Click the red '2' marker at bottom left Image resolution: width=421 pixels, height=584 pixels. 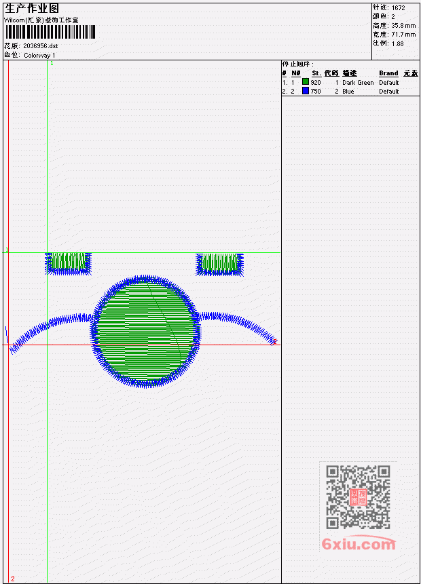point(13,579)
